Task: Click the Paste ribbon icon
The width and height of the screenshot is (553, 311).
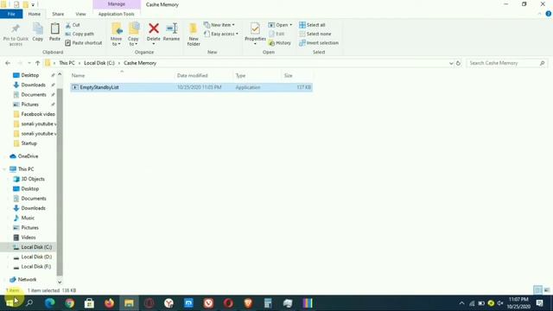Action: click(x=54, y=32)
